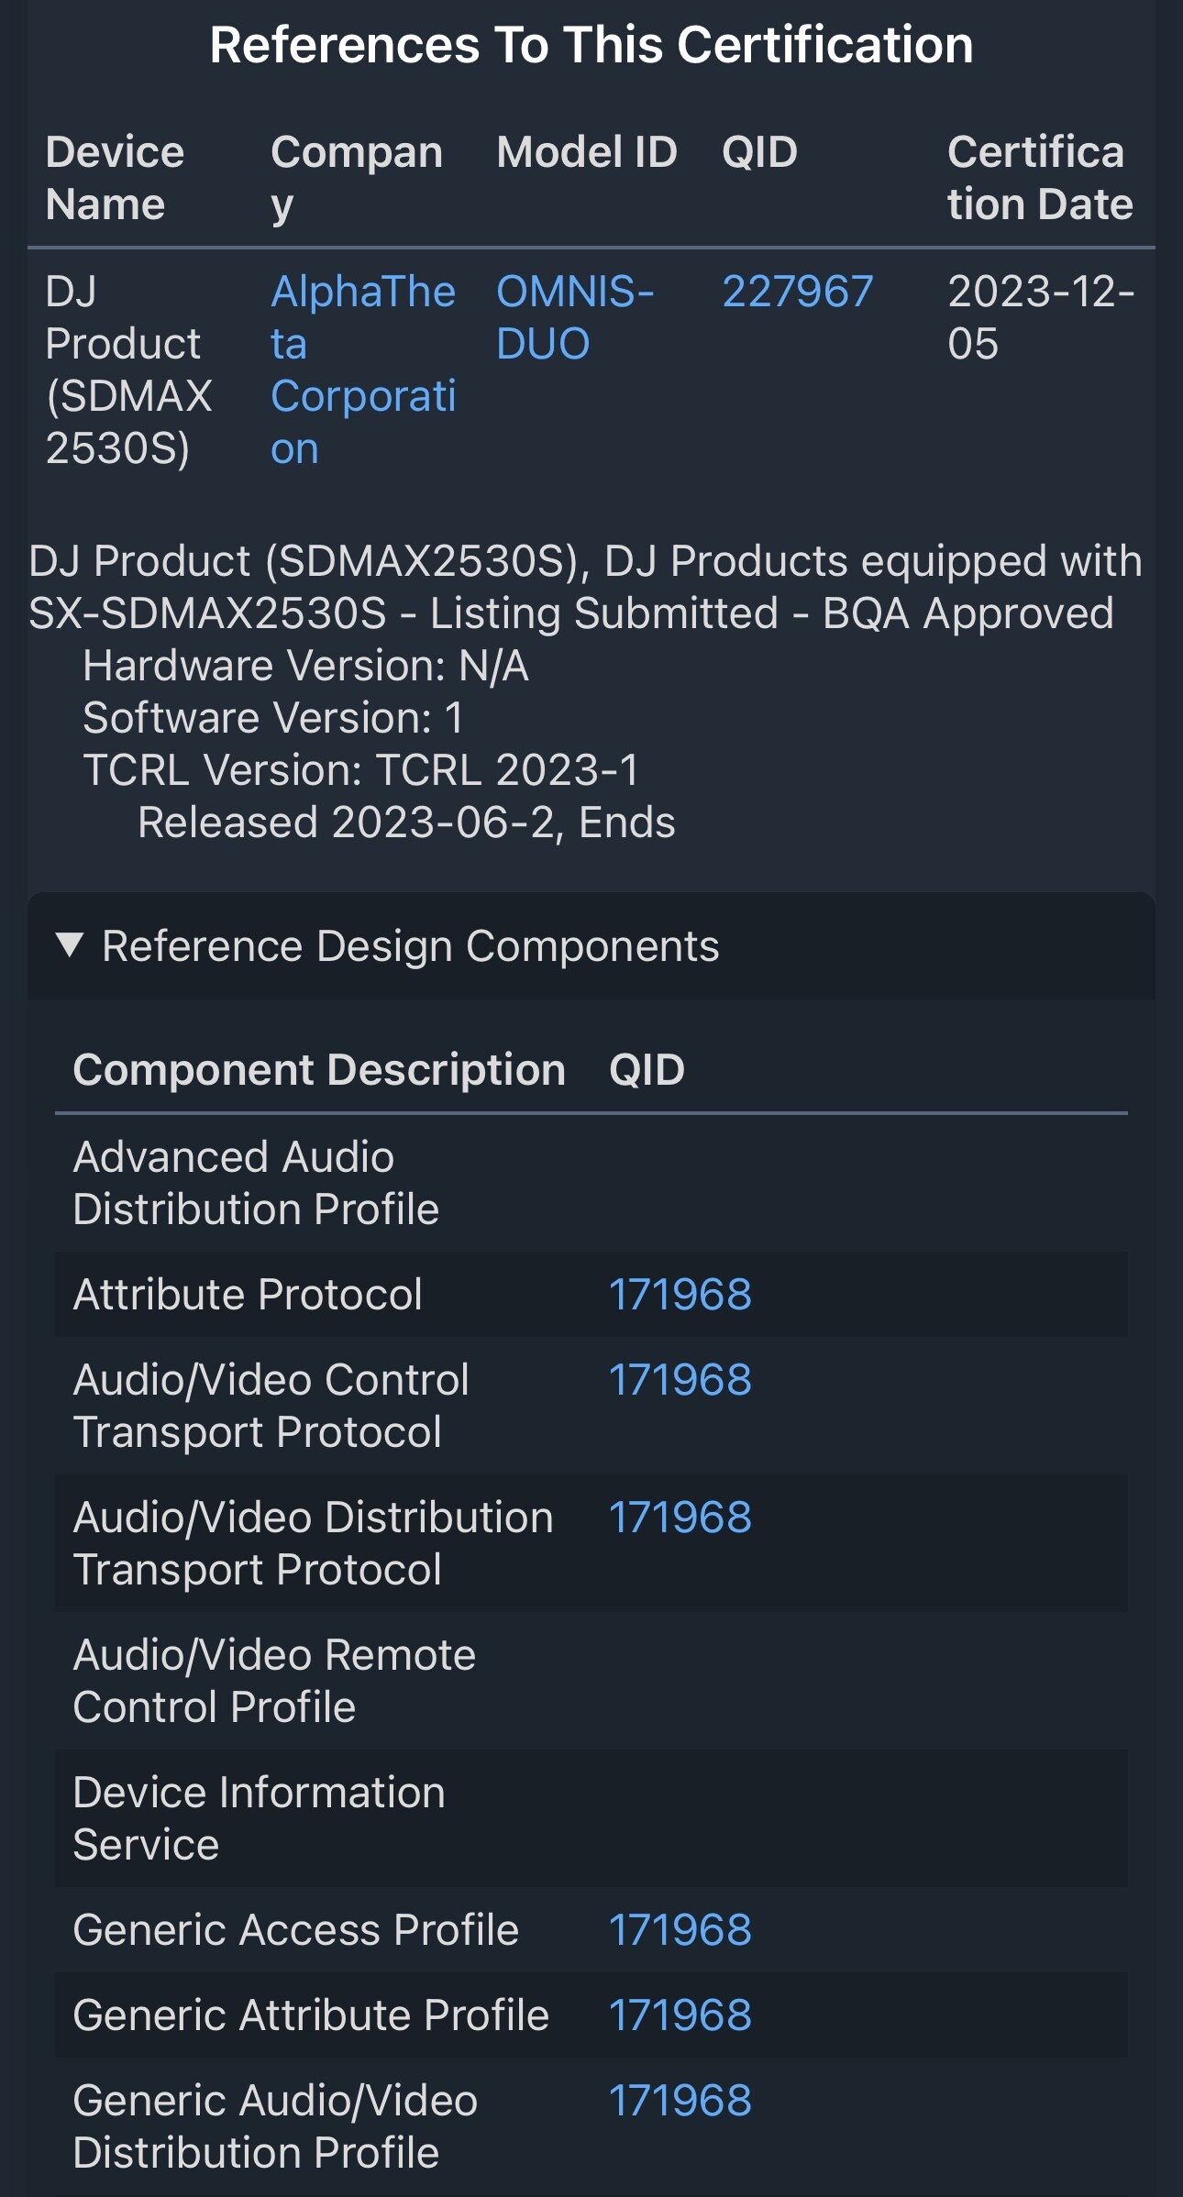This screenshot has height=2197, width=1183.
Task: Open QID link for Audio/Video Control Transport Protocol
Action: 680,1380
